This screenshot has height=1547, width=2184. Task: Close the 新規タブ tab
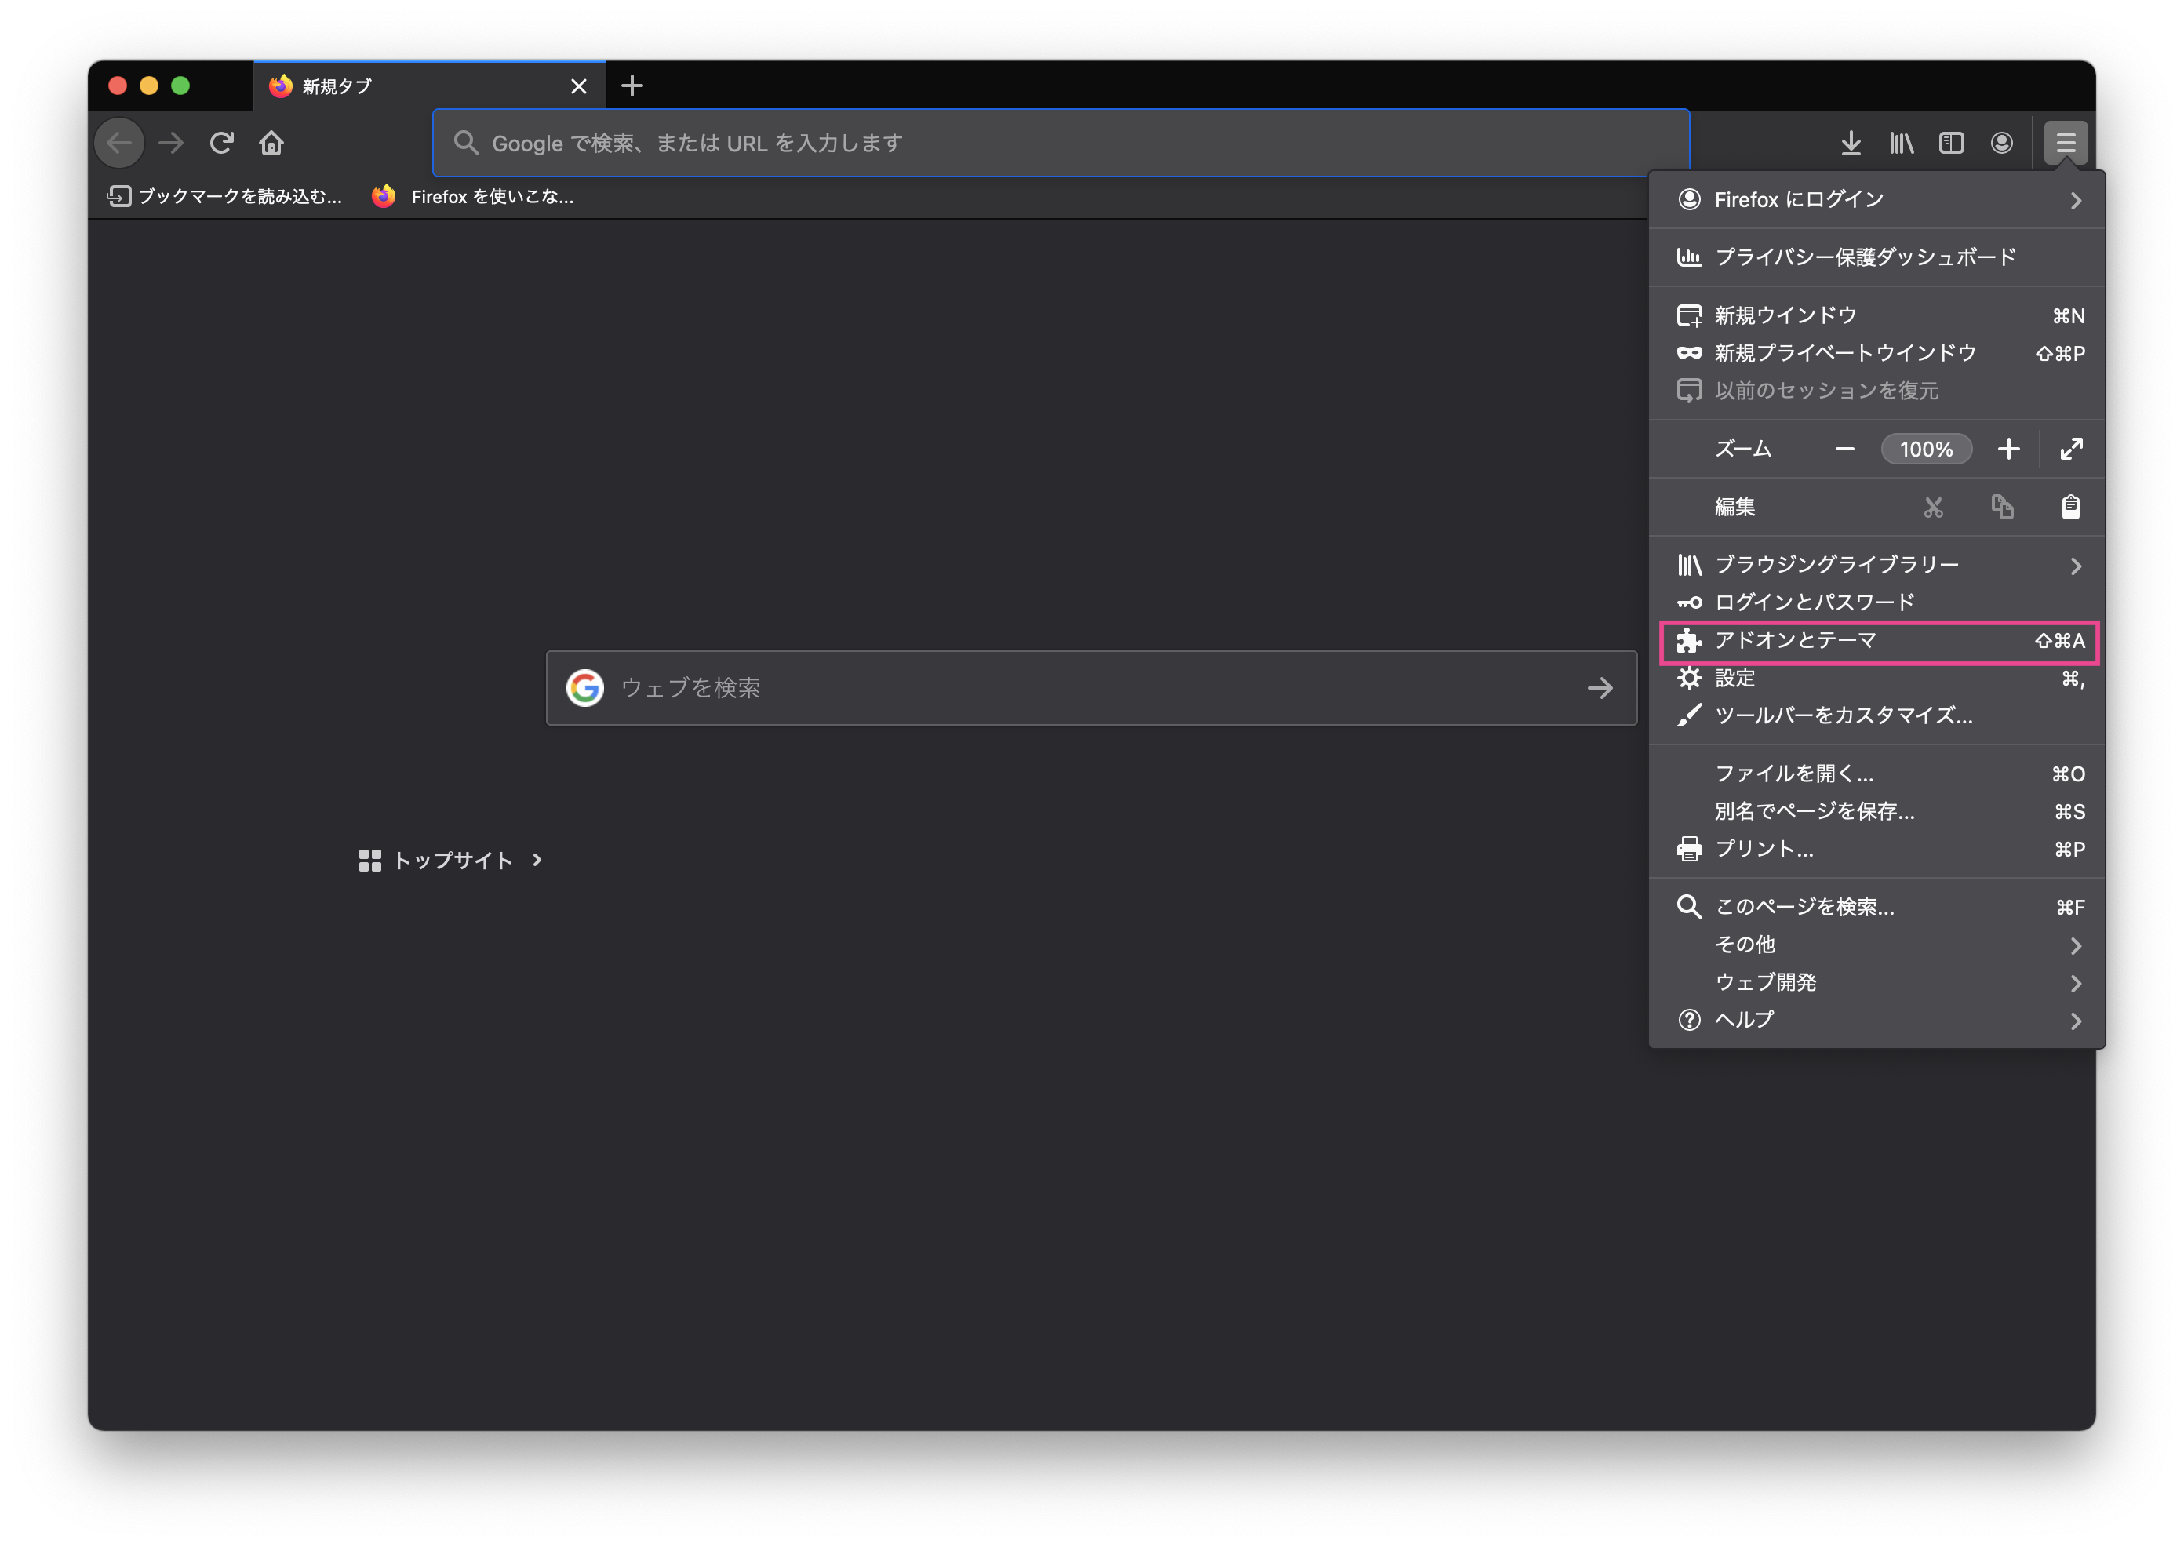click(x=578, y=86)
